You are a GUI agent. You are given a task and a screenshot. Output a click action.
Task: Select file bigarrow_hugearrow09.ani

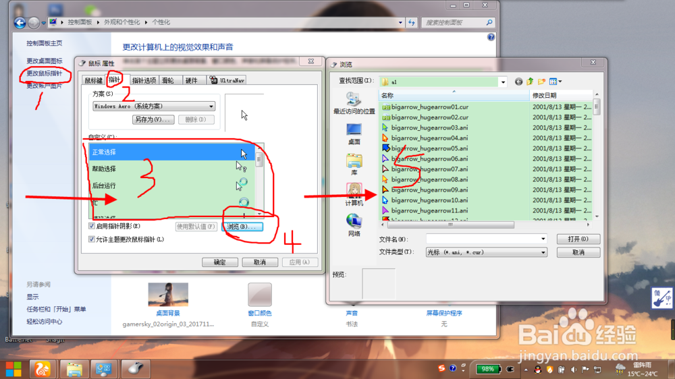(425, 189)
